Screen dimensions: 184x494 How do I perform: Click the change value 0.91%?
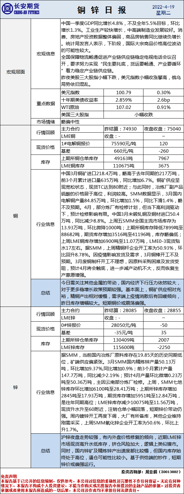163,107
